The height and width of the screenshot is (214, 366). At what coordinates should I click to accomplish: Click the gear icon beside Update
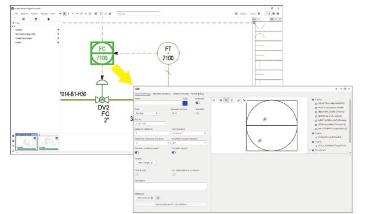click(236, 13)
